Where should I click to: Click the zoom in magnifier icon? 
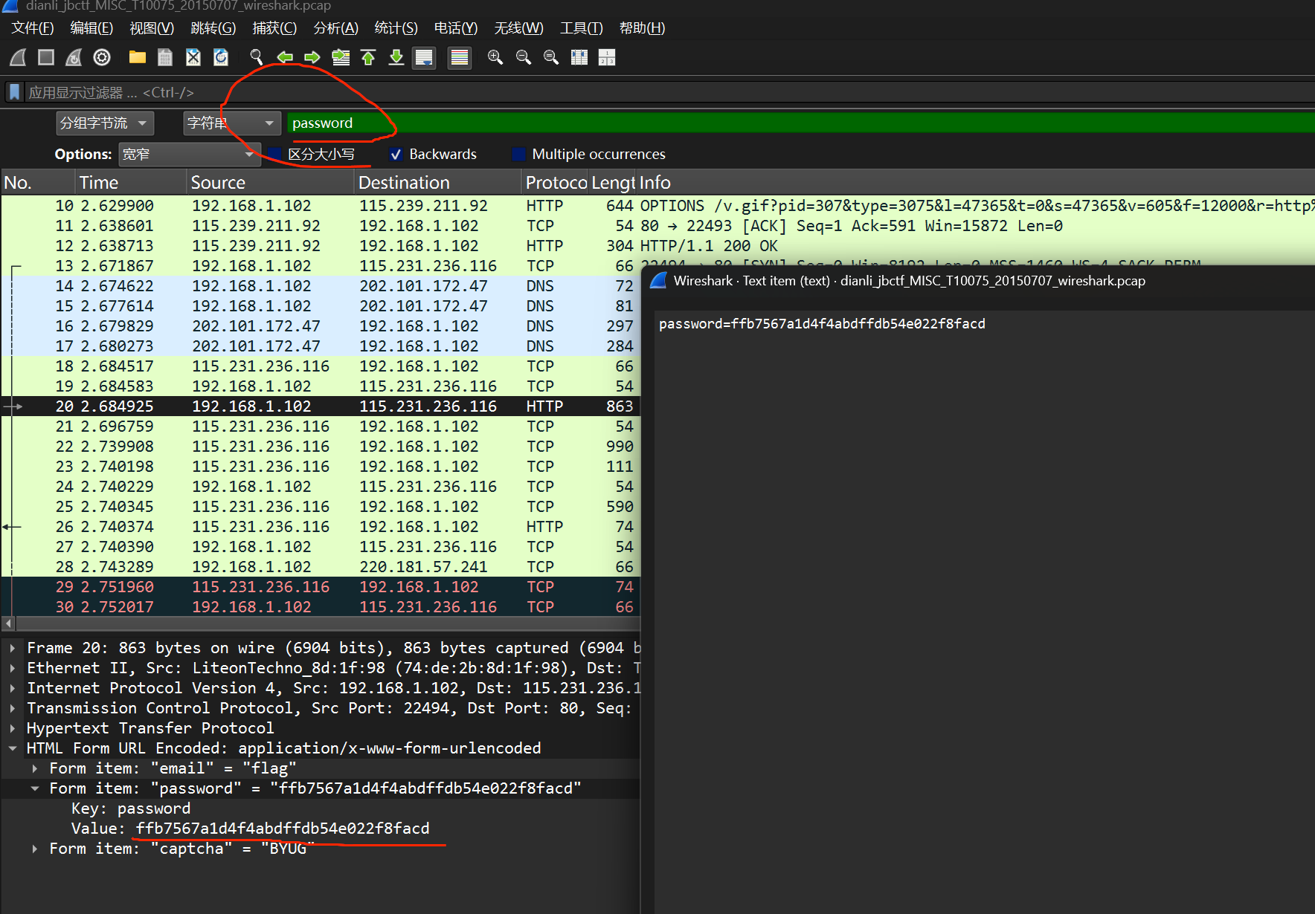tap(495, 57)
